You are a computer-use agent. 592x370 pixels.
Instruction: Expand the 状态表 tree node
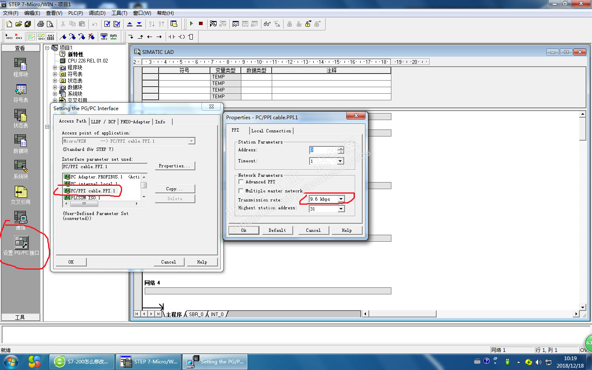pos(55,81)
